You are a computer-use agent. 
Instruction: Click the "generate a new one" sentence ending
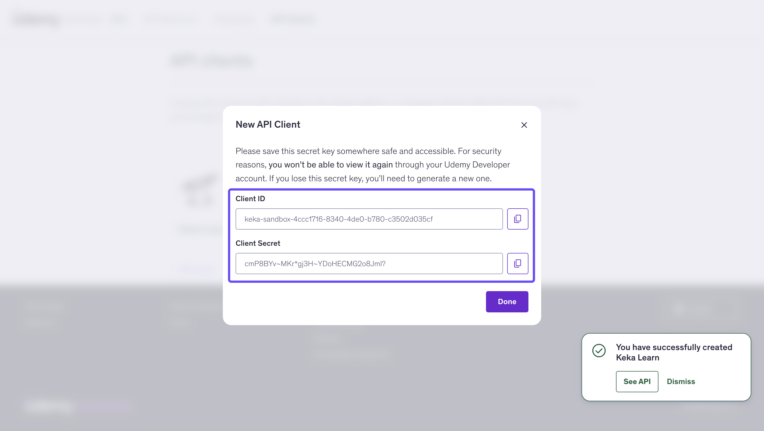454,178
